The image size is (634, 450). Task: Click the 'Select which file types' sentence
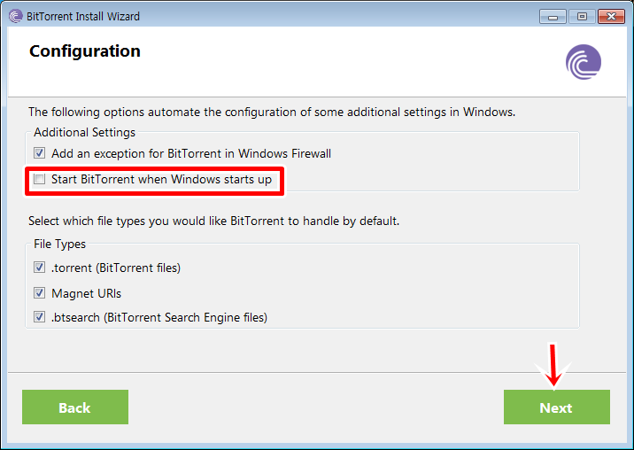point(214,221)
